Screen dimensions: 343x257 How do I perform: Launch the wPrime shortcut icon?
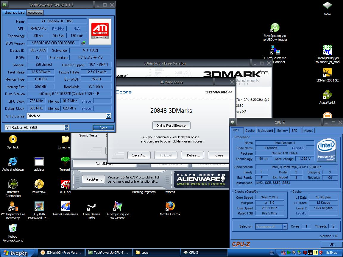(118, 206)
